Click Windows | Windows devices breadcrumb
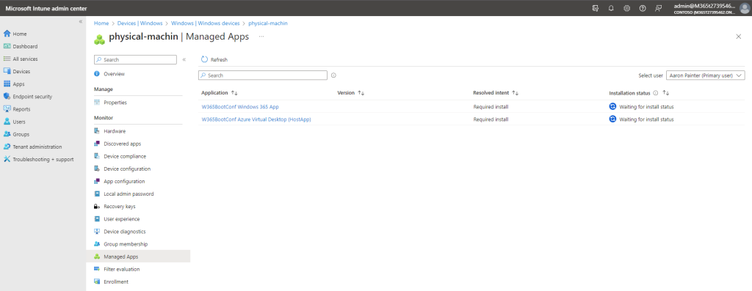This screenshot has height=291, width=752. pos(206,23)
